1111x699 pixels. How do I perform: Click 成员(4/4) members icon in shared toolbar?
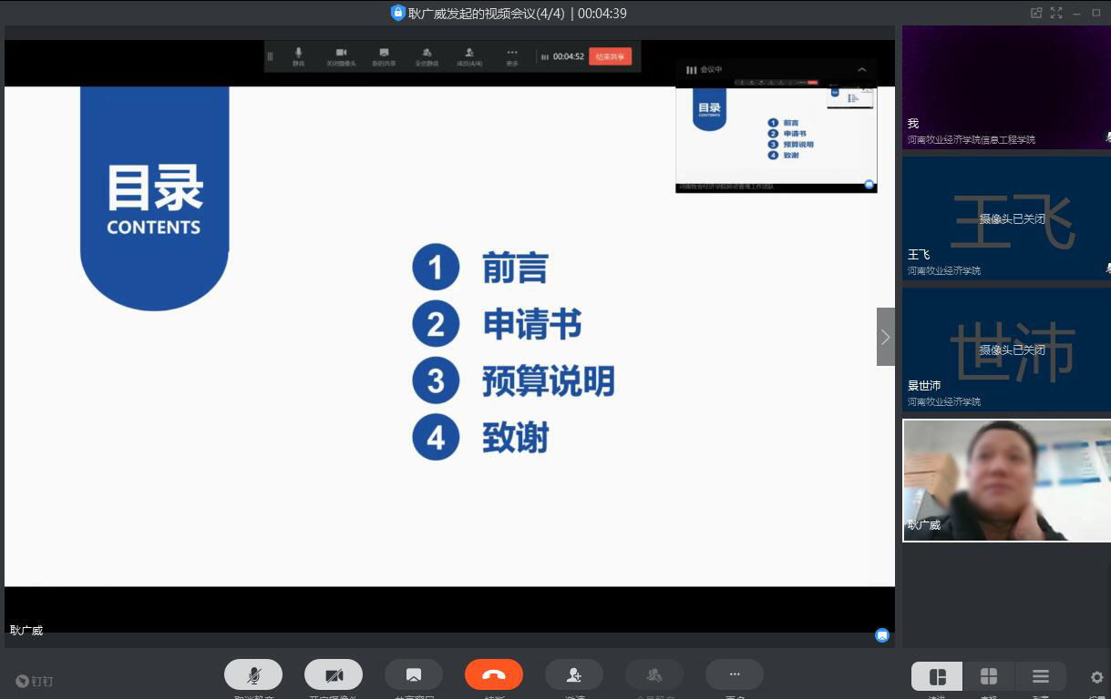click(469, 56)
